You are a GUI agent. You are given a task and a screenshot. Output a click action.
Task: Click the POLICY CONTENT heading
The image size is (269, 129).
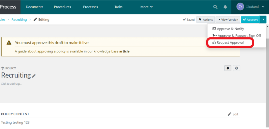click(x=15, y=114)
